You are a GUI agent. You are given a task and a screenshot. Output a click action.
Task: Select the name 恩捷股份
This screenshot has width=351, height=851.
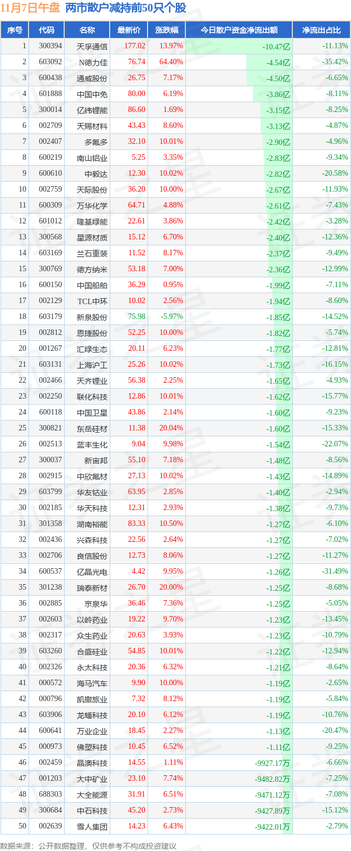(92, 333)
